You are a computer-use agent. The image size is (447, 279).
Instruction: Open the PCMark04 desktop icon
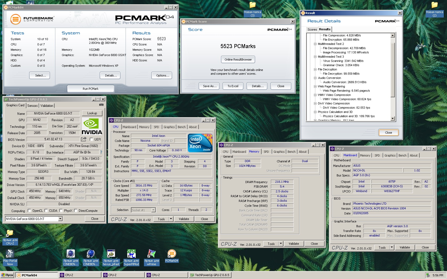(x=172, y=256)
